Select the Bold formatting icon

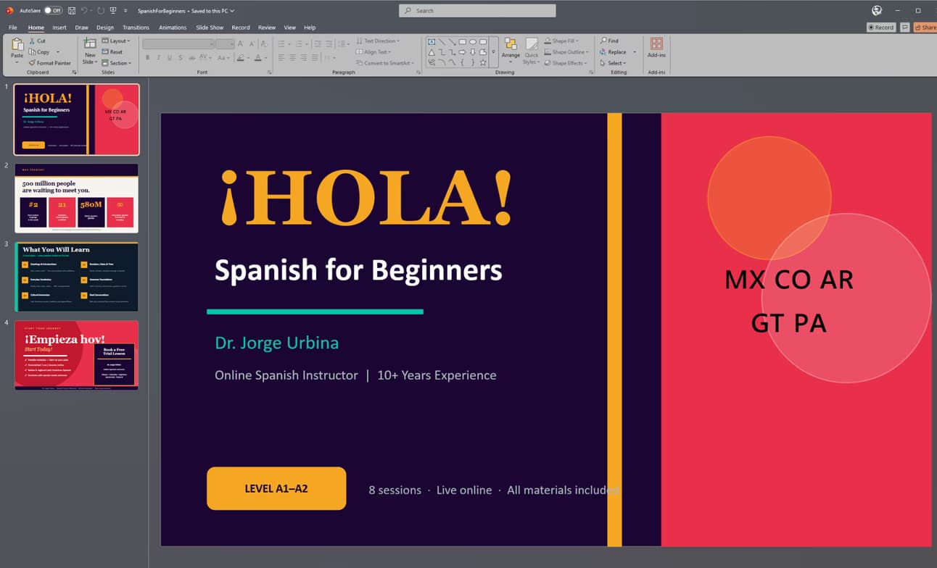(x=147, y=58)
